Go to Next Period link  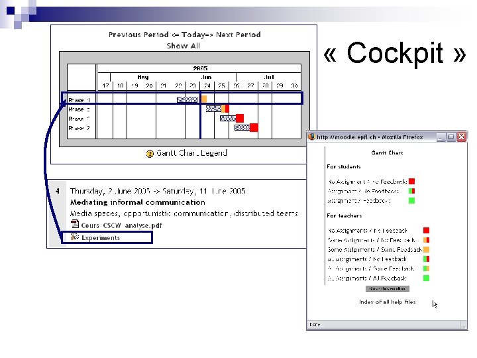pos(238,34)
